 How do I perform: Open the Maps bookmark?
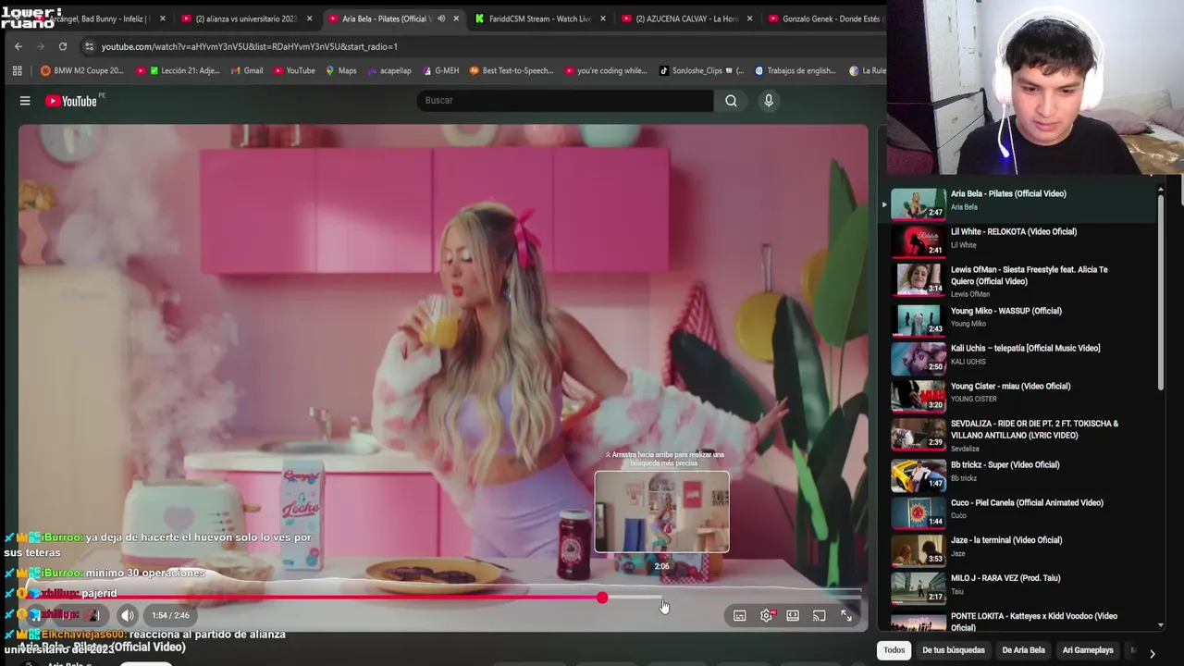pyautogui.click(x=341, y=70)
